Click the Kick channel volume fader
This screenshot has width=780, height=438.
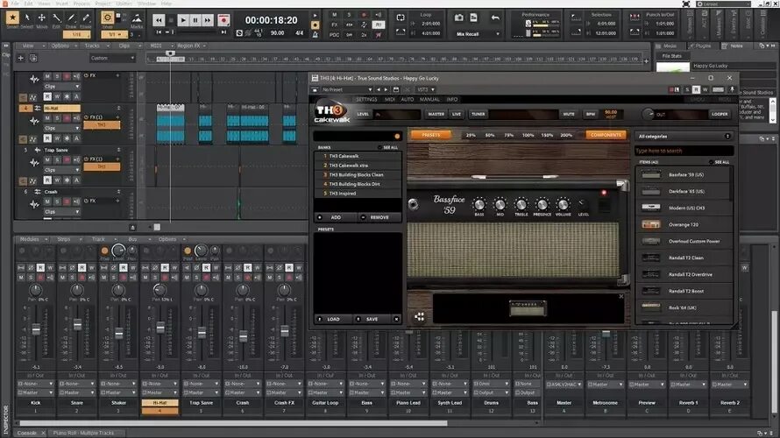(36, 328)
